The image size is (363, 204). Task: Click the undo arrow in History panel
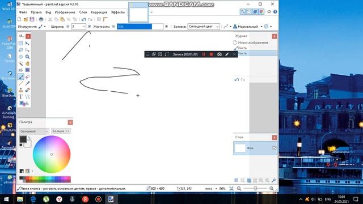click(237, 80)
